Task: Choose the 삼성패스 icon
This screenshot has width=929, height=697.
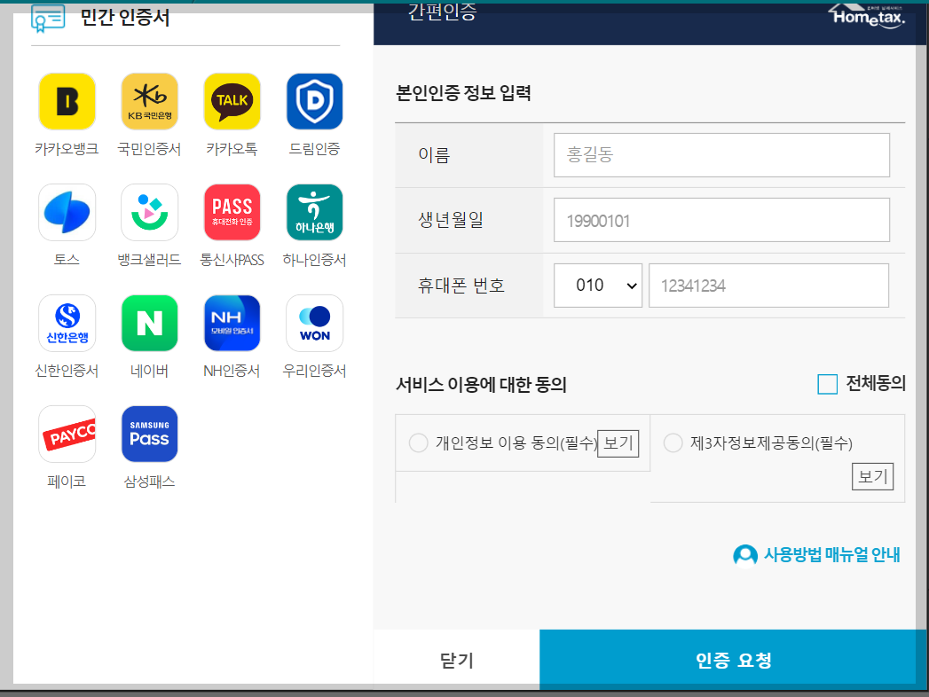Action: tap(149, 434)
